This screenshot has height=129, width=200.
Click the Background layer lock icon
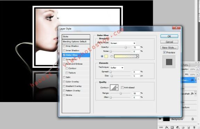192,119
